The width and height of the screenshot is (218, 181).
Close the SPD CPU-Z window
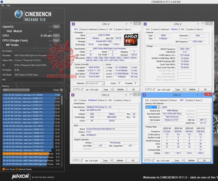208,94
